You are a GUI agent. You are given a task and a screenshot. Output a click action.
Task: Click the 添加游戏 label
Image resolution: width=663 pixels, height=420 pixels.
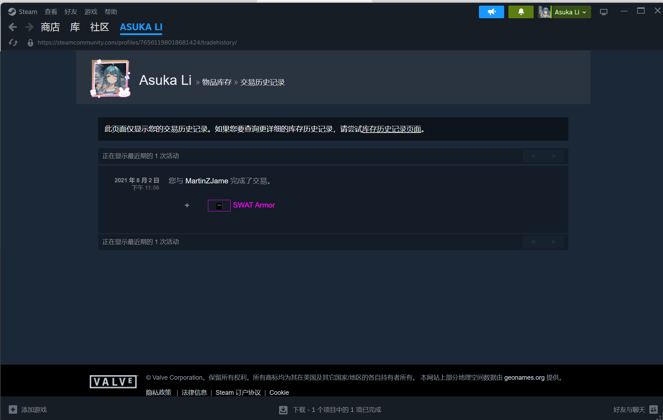click(x=34, y=409)
